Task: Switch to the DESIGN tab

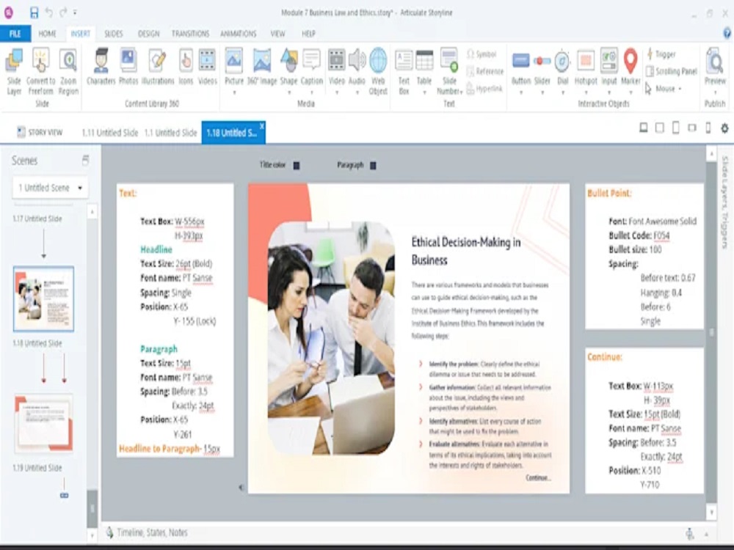Action: click(x=149, y=34)
